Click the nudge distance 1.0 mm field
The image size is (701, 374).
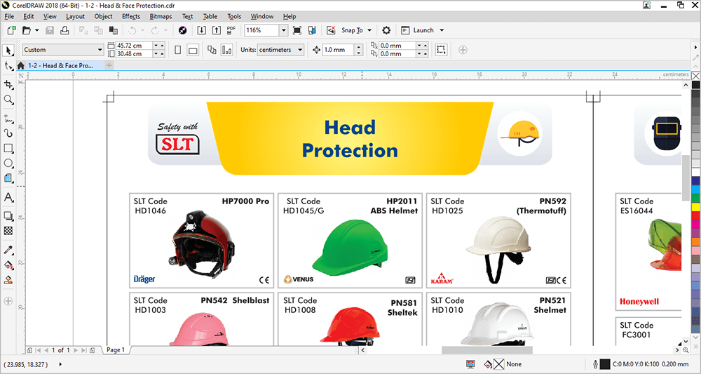pyautogui.click(x=339, y=50)
